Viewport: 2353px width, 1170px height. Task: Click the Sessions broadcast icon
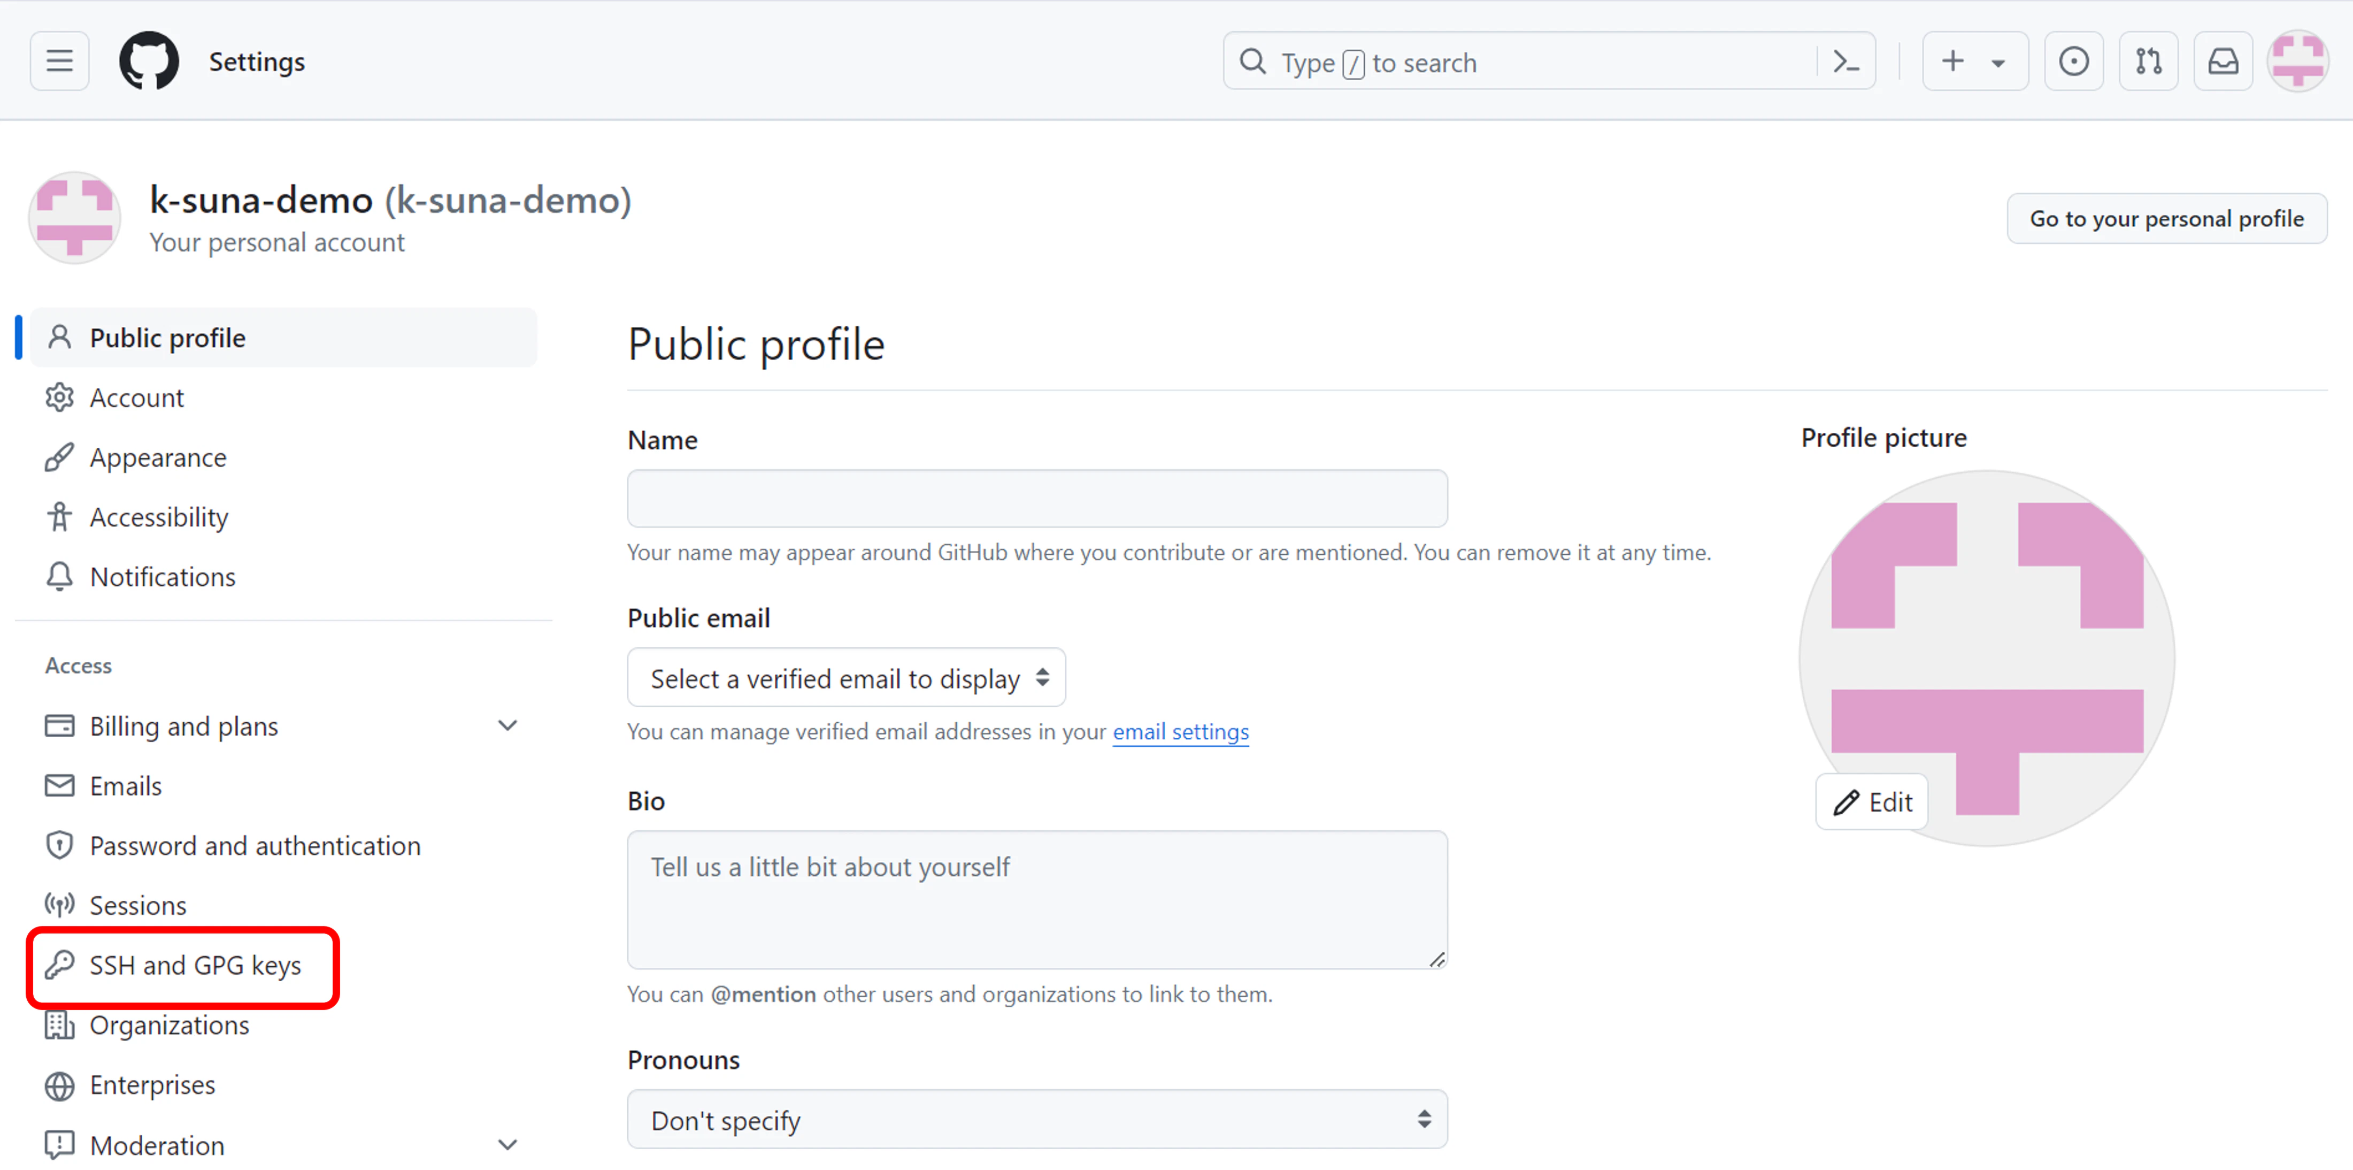pos(59,905)
